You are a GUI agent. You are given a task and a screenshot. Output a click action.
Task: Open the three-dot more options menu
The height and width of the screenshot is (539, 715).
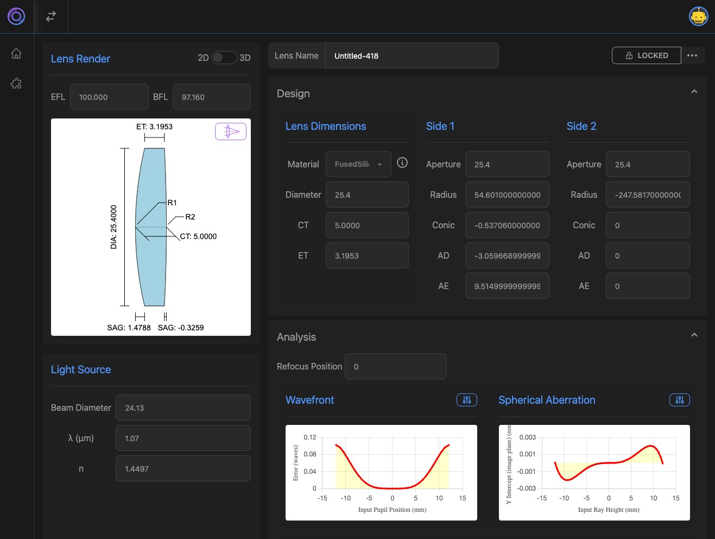(692, 55)
